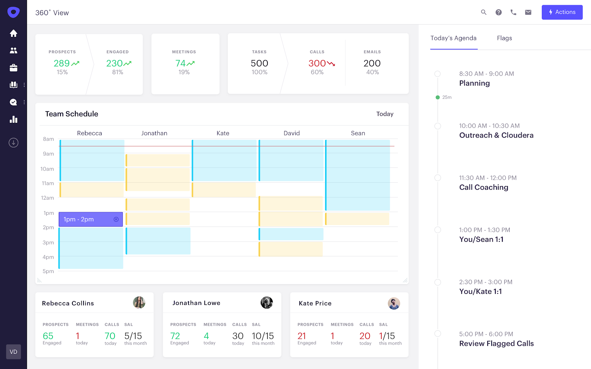The height and width of the screenshot is (369, 591).
Task: Select the Planning agenda timeline marker
Action: [x=438, y=74]
